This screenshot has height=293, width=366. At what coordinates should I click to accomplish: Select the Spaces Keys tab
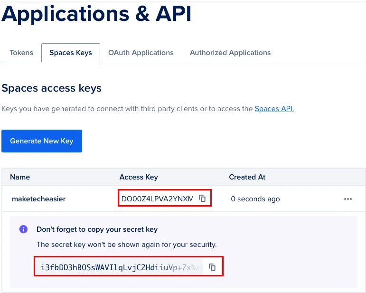pyautogui.click(x=71, y=53)
